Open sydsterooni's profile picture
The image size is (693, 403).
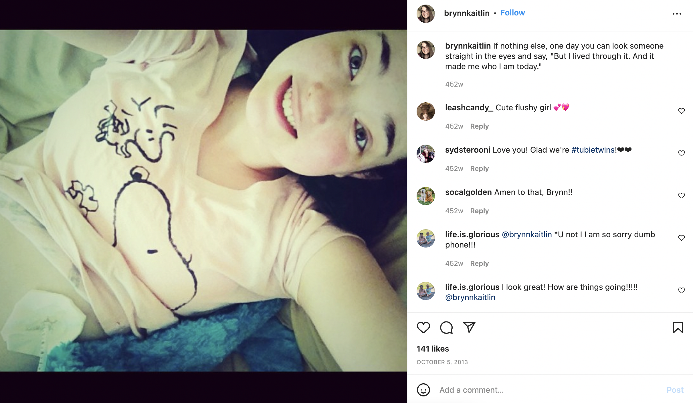pyautogui.click(x=425, y=154)
